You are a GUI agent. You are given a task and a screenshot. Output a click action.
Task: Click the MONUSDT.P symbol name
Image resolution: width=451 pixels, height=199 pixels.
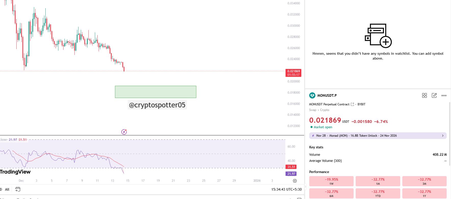[x=327, y=95]
